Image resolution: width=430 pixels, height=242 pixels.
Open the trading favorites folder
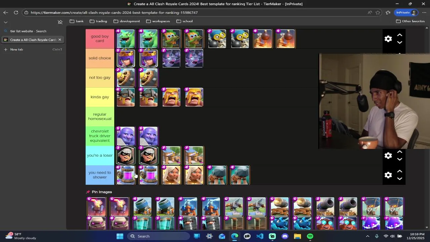(x=98, y=21)
